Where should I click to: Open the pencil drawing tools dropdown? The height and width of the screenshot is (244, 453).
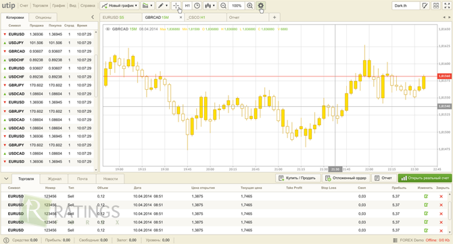point(163,5)
